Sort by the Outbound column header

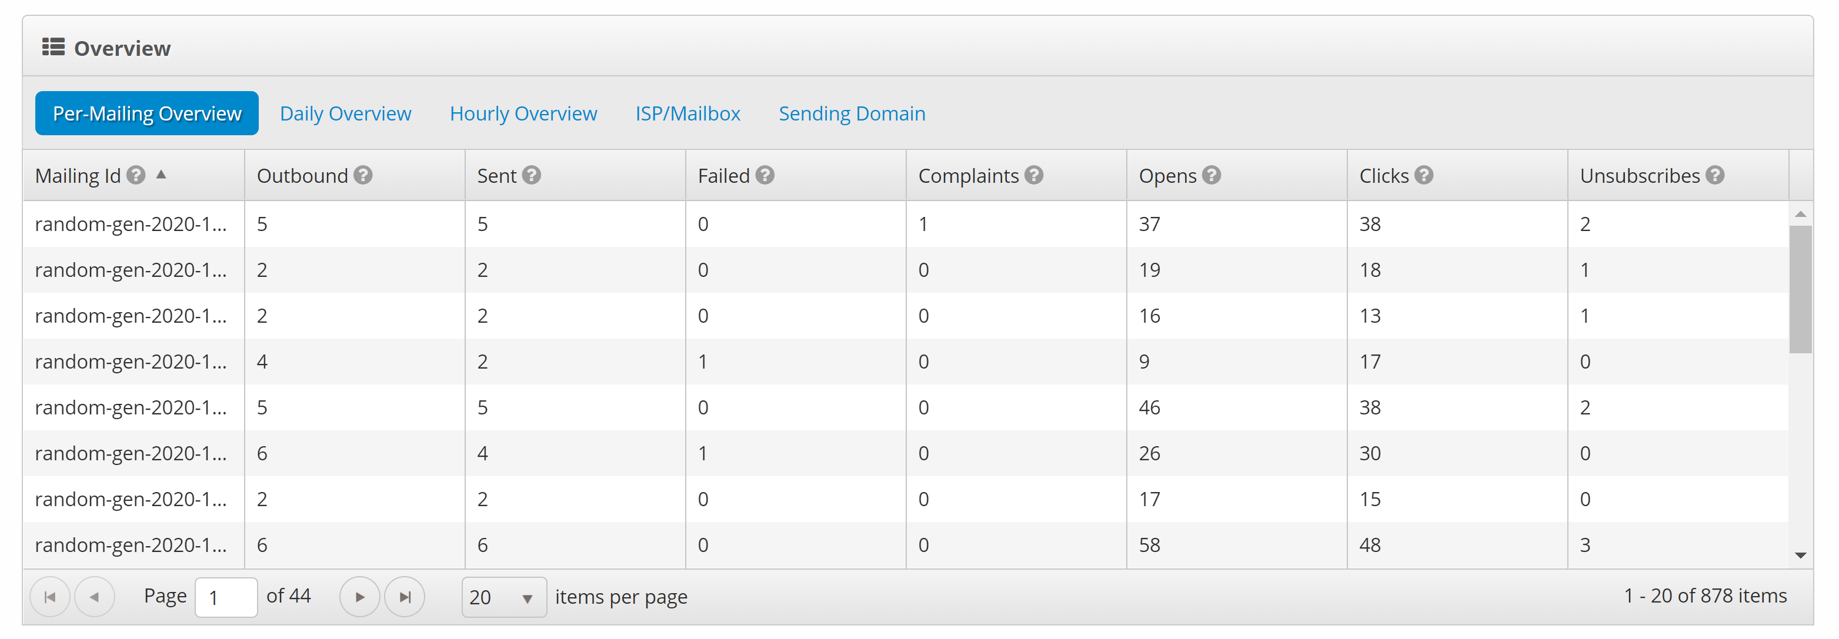pyautogui.click(x=302, y=176)
